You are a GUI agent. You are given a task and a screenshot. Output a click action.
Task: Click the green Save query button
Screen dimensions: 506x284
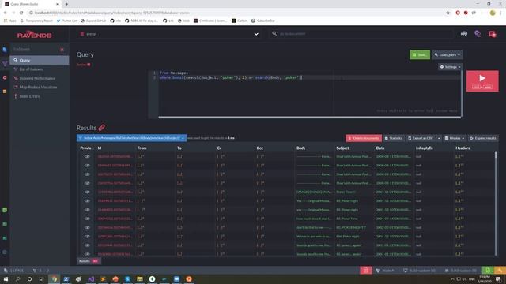pyautogui.click(x=420, y=54)
